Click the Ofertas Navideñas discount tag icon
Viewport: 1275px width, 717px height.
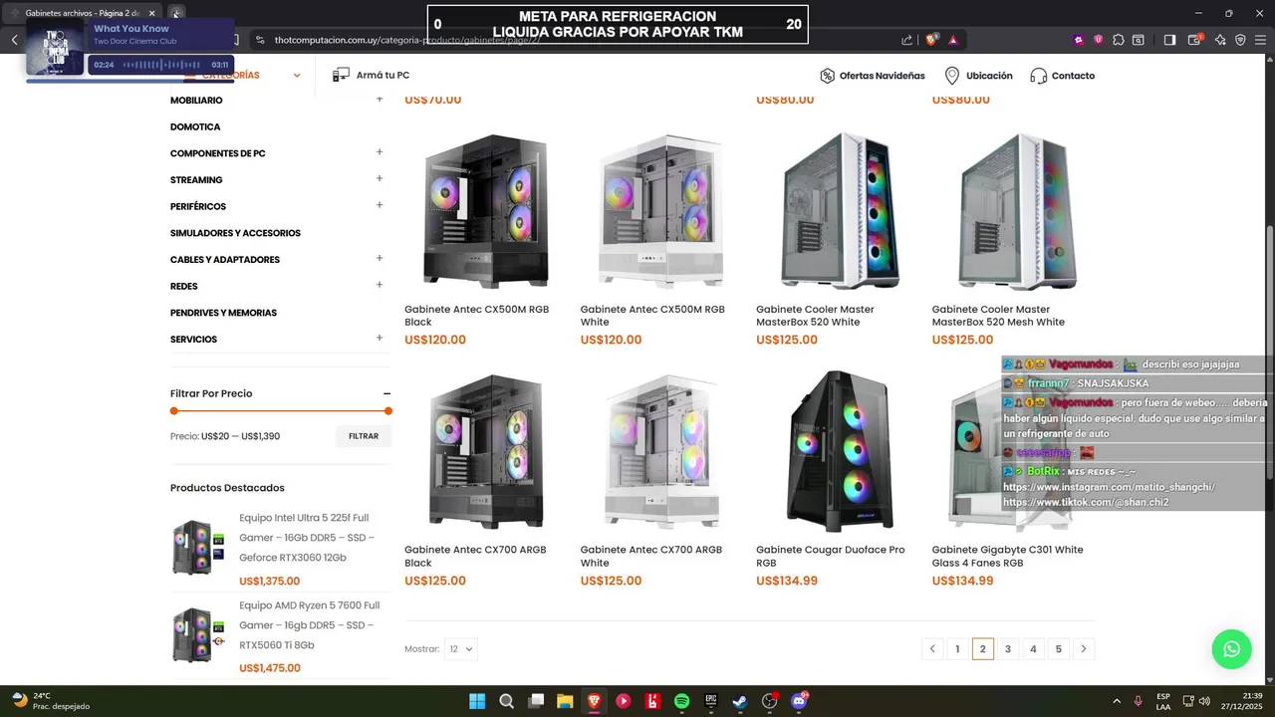coord(827,76)
